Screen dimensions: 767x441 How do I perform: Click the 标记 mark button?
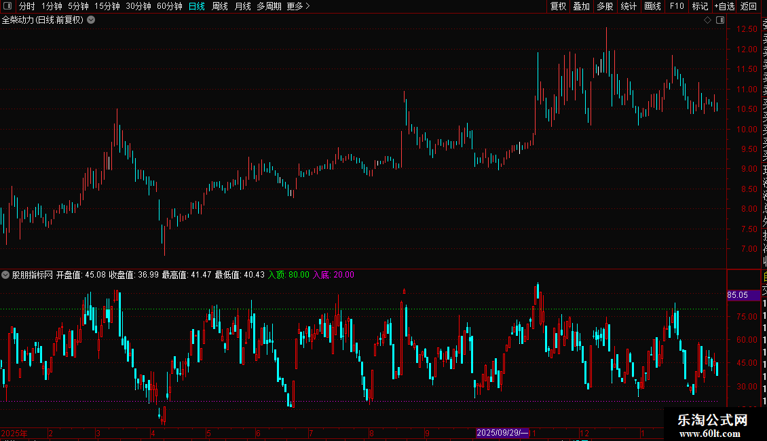(700, 6)
